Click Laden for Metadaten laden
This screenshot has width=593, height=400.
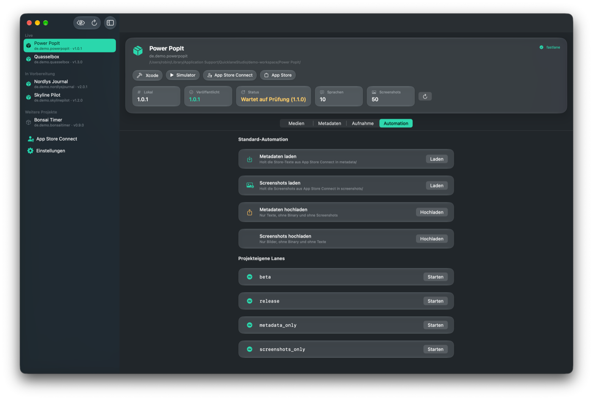[437, 159]
